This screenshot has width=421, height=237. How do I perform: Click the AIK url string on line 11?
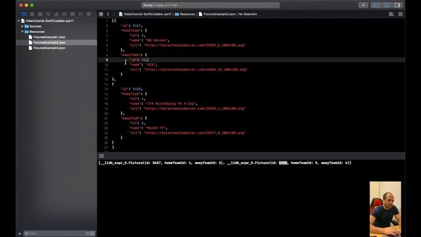click(195, 69)
